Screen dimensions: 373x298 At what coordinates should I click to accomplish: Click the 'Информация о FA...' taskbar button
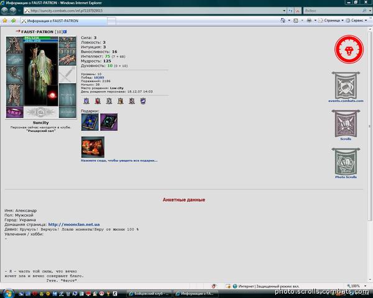click(196, 294)
